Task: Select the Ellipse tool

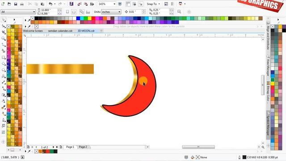Action: [x=4, y=64]
